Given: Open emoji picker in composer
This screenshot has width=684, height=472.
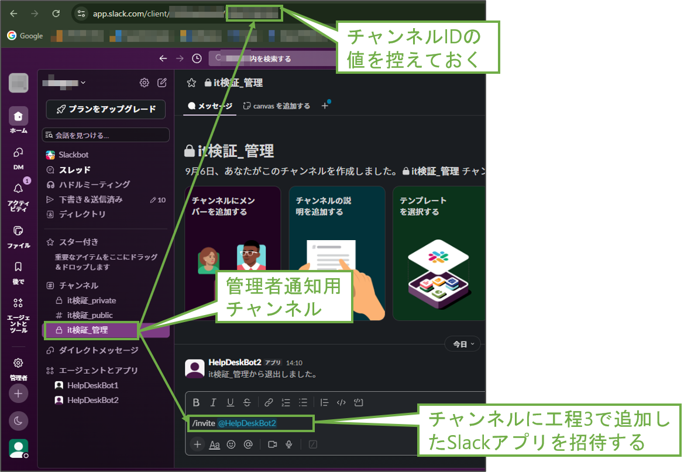Looking at the screenshot, I should pyautogui.click(x=231, y=444).
